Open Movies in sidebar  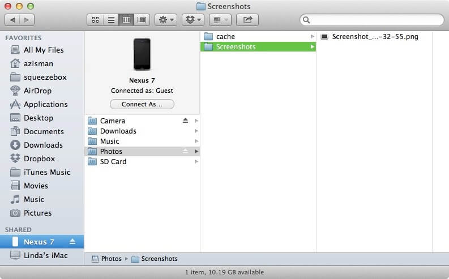tap(42, 186)
